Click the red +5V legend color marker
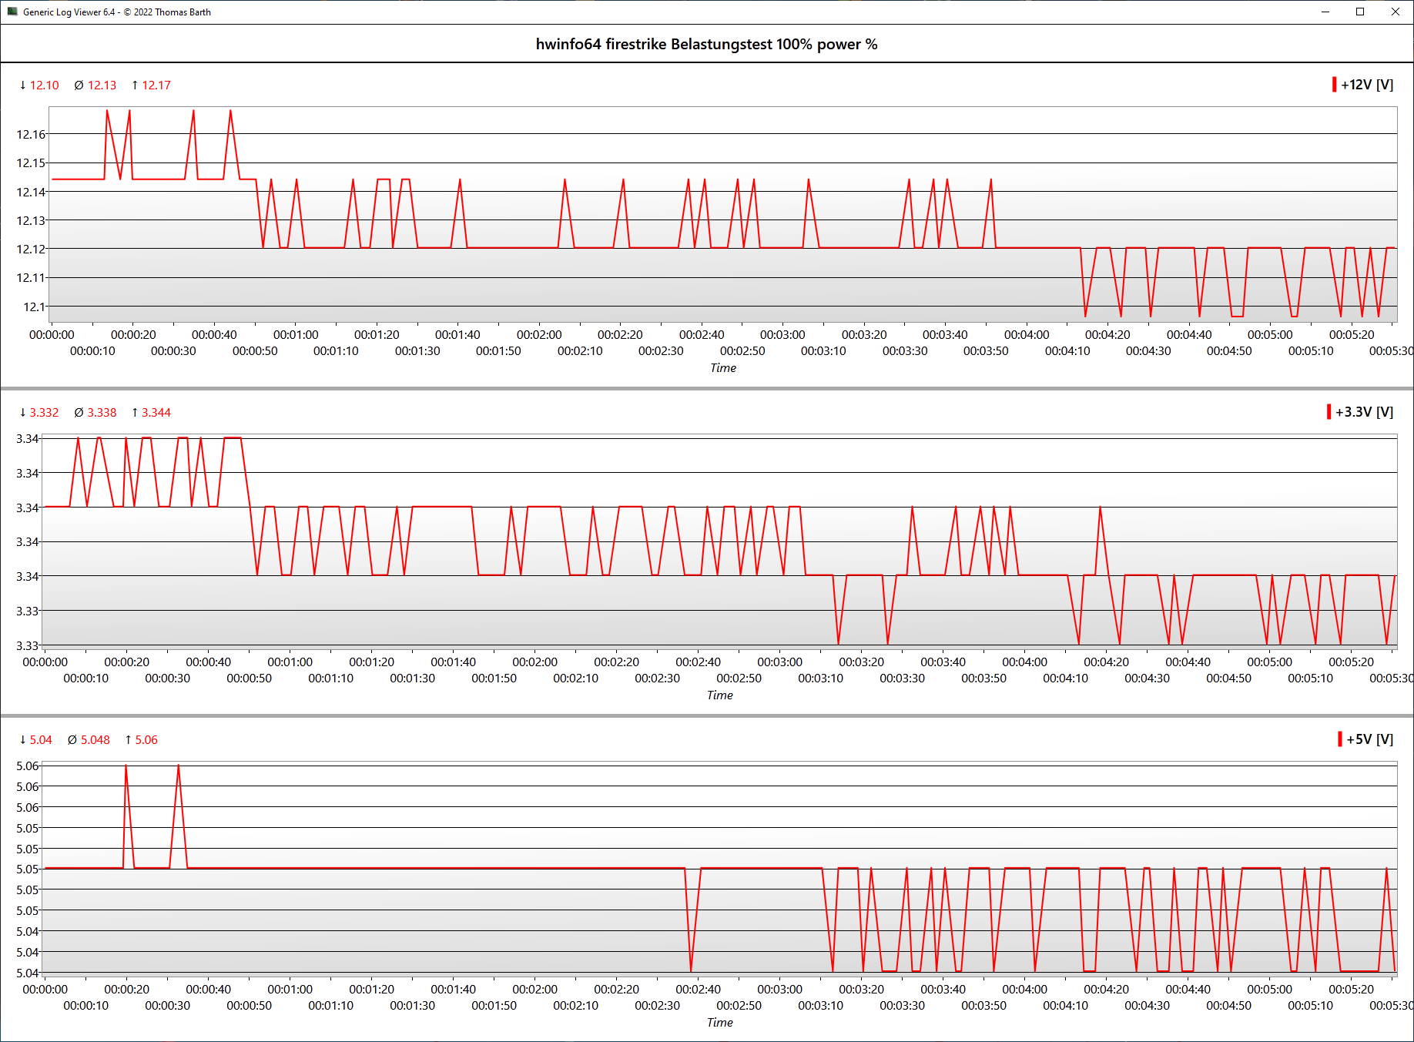Image resolution: width=1414 pixels, height=1042 pixels. coord(1340,739)
